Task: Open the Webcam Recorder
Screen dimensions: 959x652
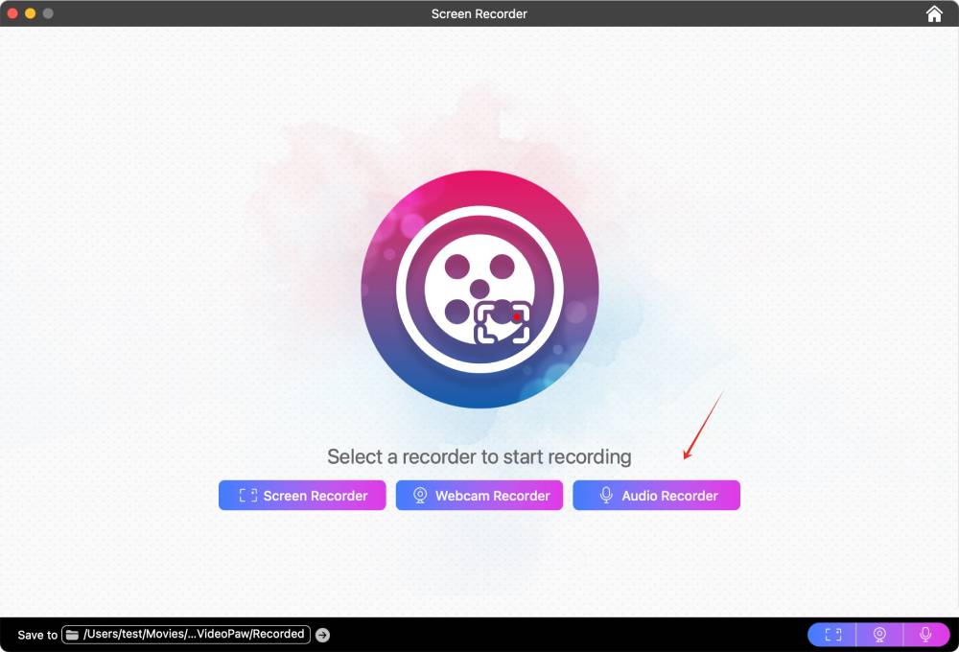Action: [x=479, y=495]
